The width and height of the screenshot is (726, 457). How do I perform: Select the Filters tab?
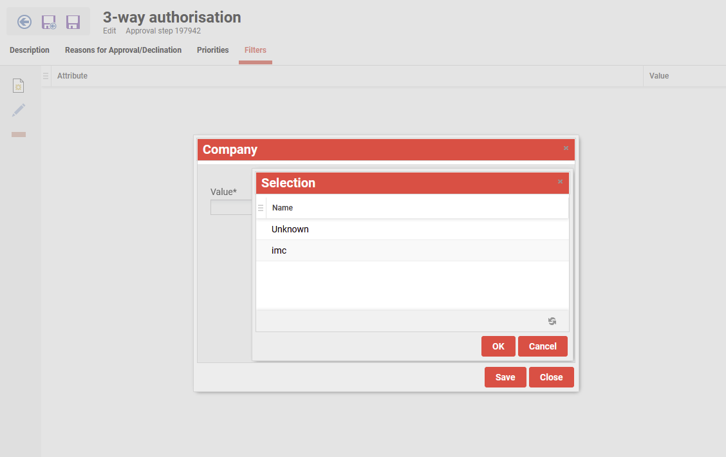pyautogui.click(x=256, y=50)
